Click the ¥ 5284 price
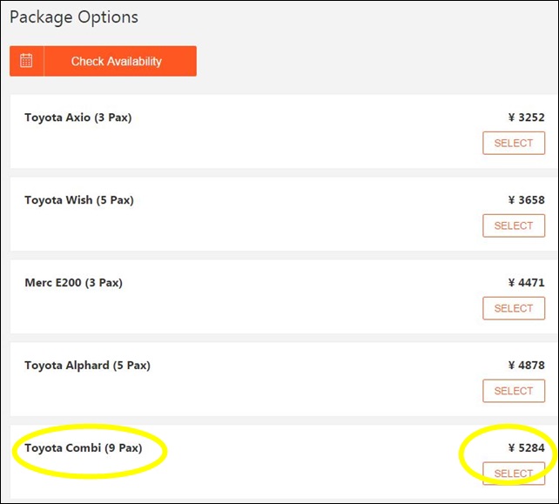The height and width of the screenshot is (504, 559). coord(526,448)
